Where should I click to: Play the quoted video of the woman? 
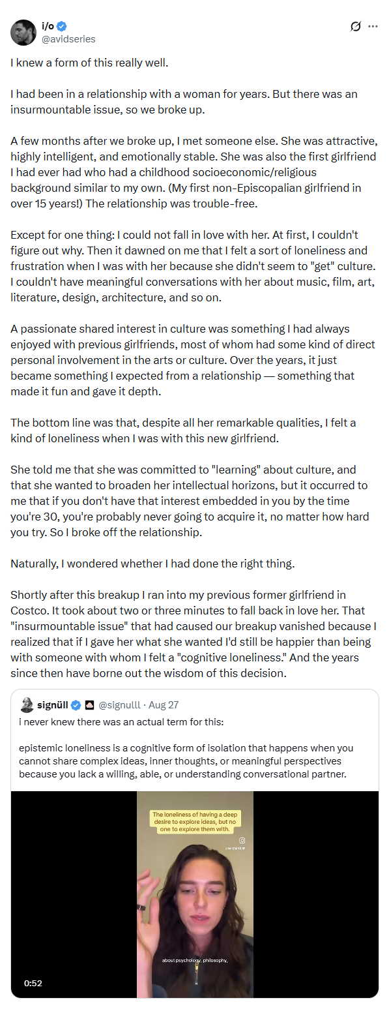point(195,894)
